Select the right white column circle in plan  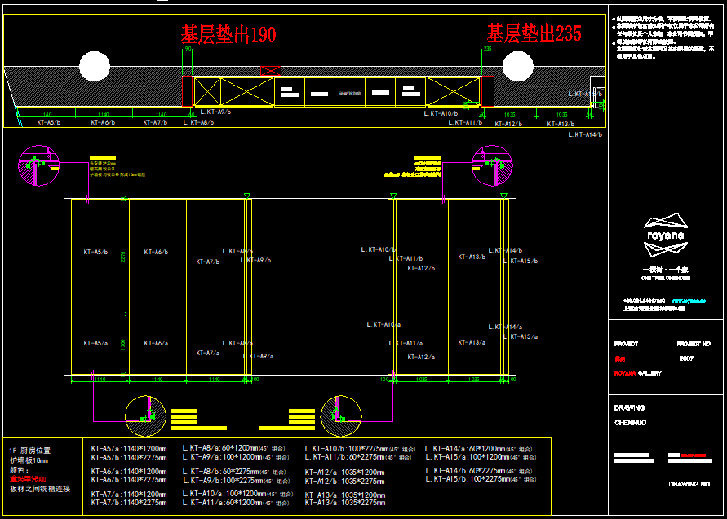[x=518, y=66]
